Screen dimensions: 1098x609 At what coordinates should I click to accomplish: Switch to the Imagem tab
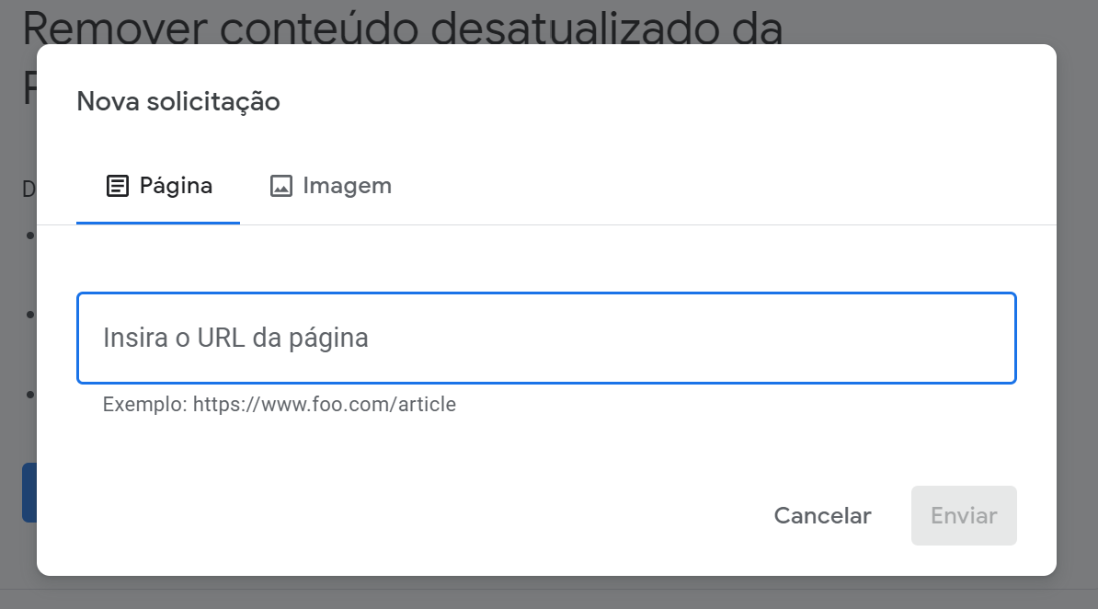pos(330,185)
